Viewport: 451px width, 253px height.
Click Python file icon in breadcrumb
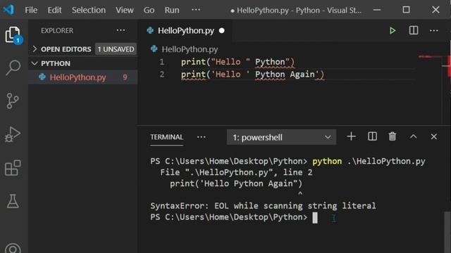point(154,49)
